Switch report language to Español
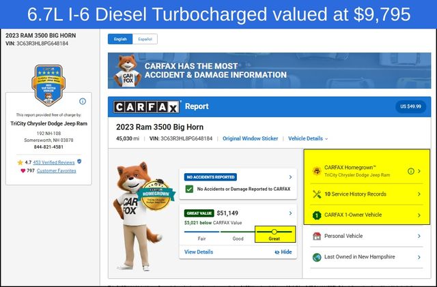Screen dimensions: 437x287 pos(145,39)
